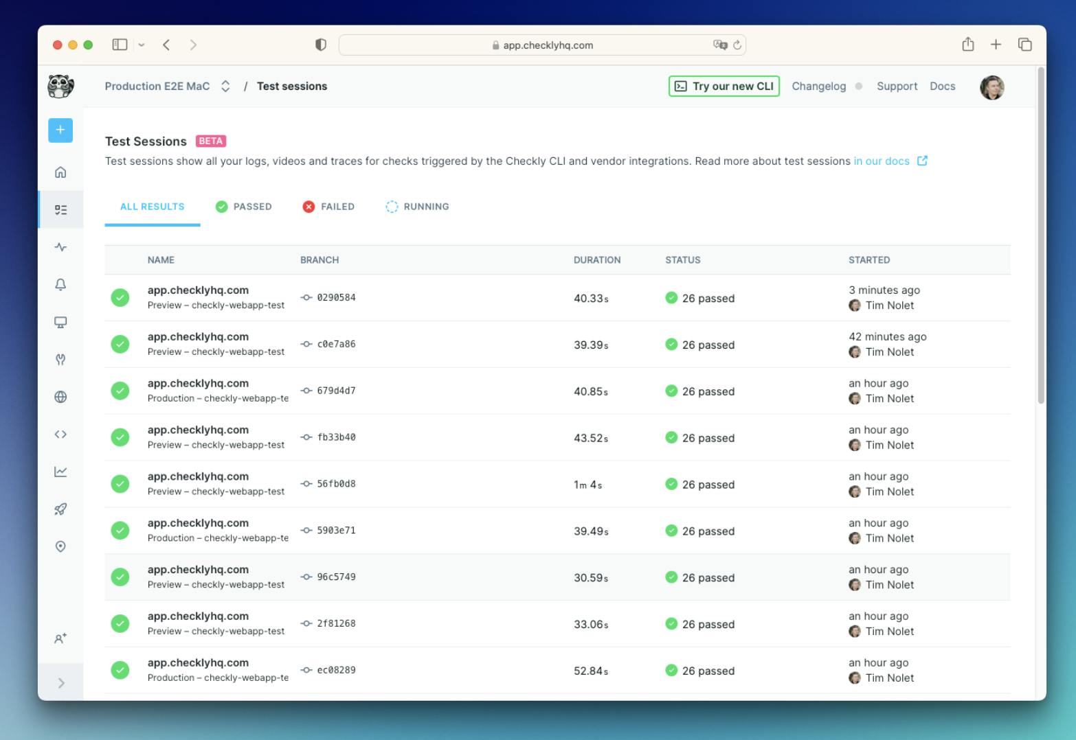Select the FAILED tab
This screenshot has width=1076, height=740.
[329, 207]
